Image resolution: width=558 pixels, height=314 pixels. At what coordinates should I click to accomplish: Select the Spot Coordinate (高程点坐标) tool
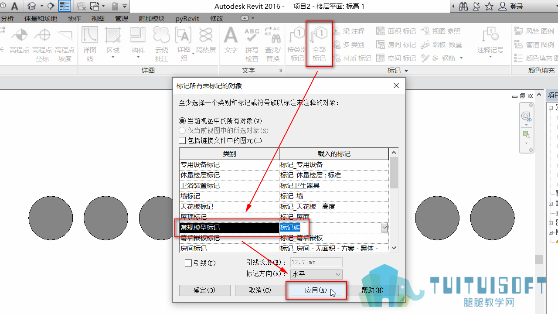point(42,44)
